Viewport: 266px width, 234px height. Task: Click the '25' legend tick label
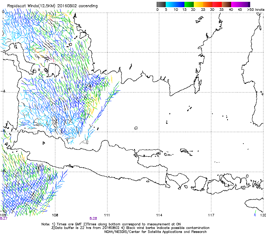pyautogui.click(x=203, y=10)
